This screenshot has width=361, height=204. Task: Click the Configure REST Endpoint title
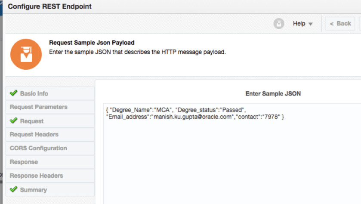tap(49, 7)
